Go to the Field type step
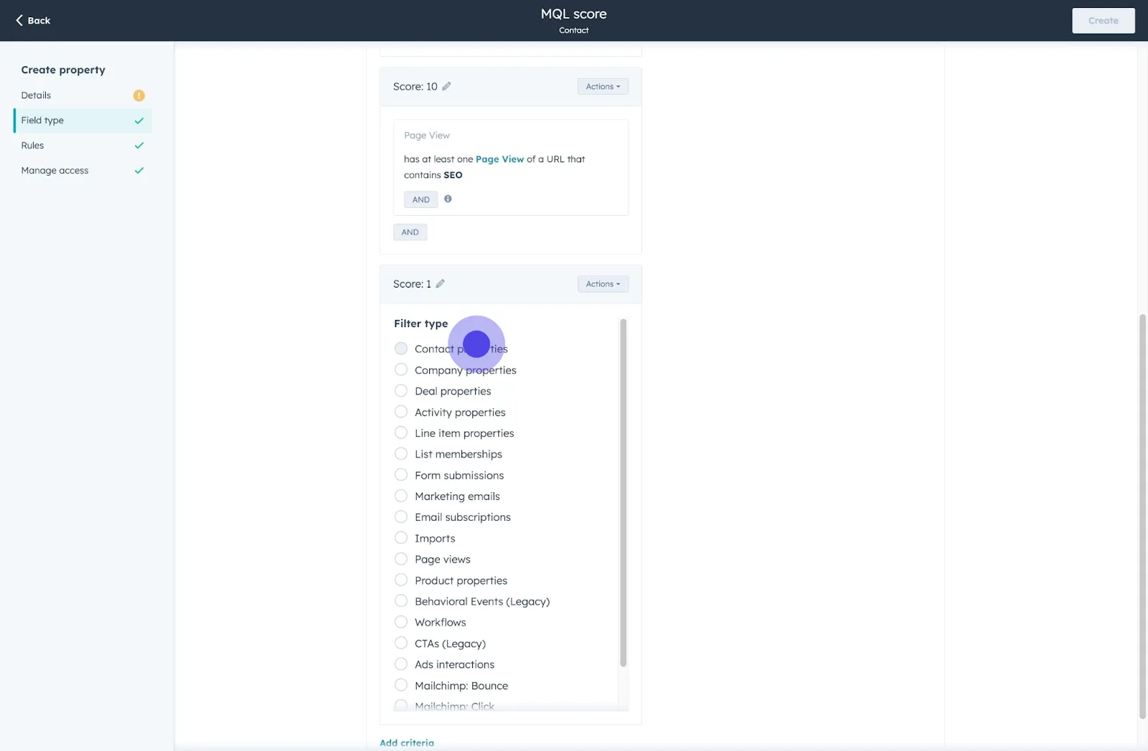 83,121
